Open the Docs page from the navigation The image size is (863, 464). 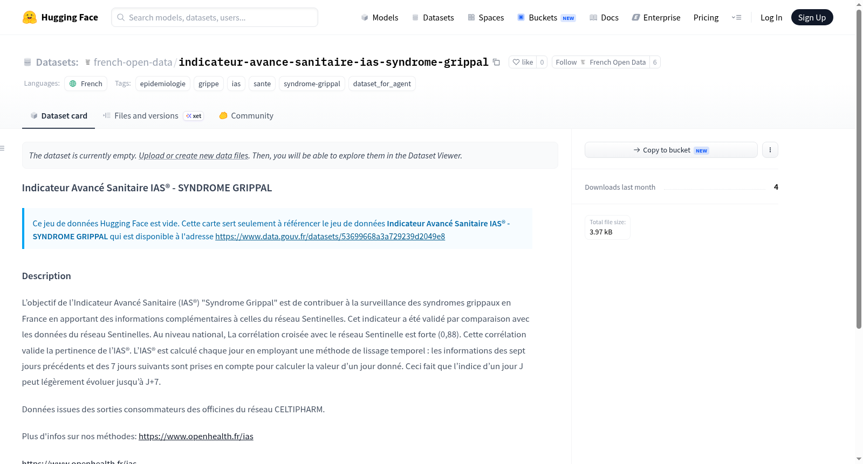pyautogui.click(x=604, y=17)
